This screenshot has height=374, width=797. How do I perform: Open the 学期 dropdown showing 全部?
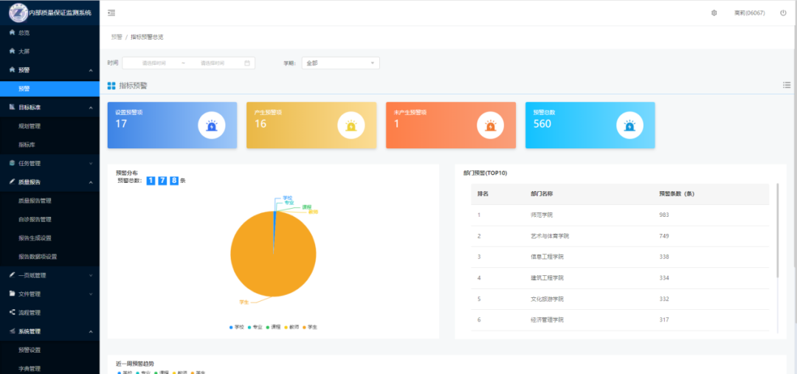[340, 63]
